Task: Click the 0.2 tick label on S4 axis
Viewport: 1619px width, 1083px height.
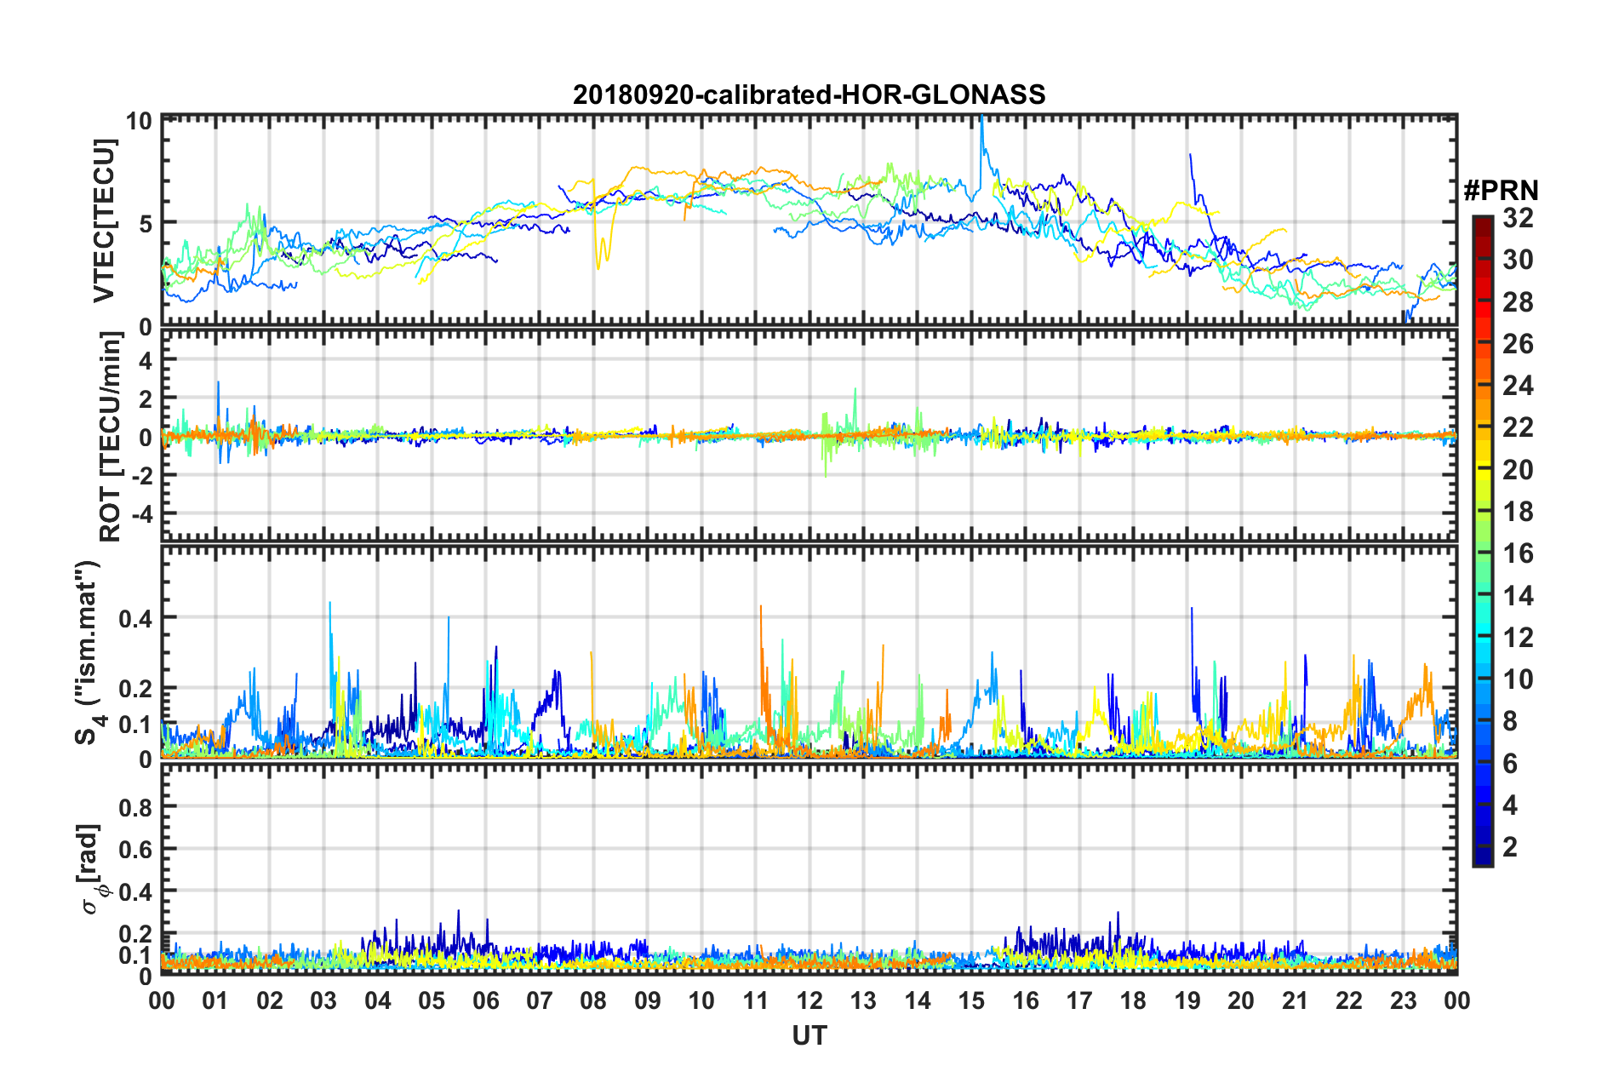Action: [135, 689]
